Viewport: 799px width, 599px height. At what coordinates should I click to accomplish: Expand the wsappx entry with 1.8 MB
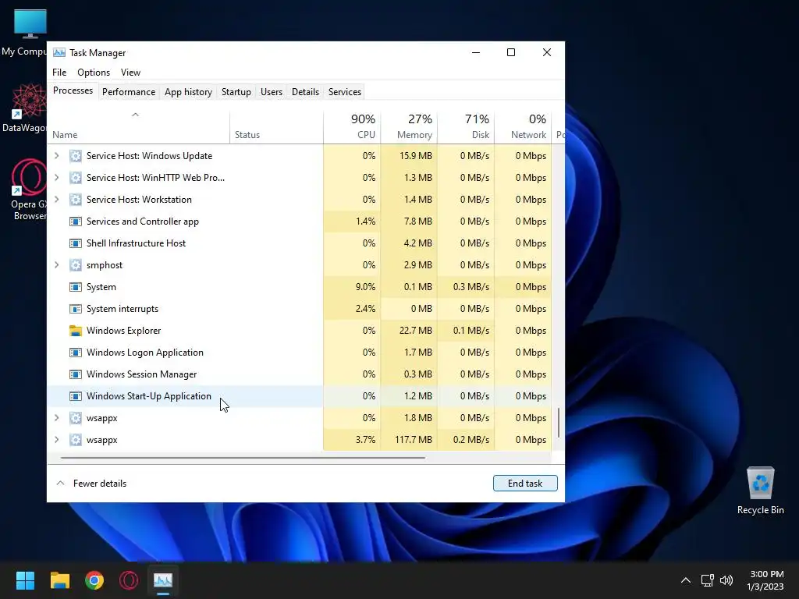tap(56, 418)
